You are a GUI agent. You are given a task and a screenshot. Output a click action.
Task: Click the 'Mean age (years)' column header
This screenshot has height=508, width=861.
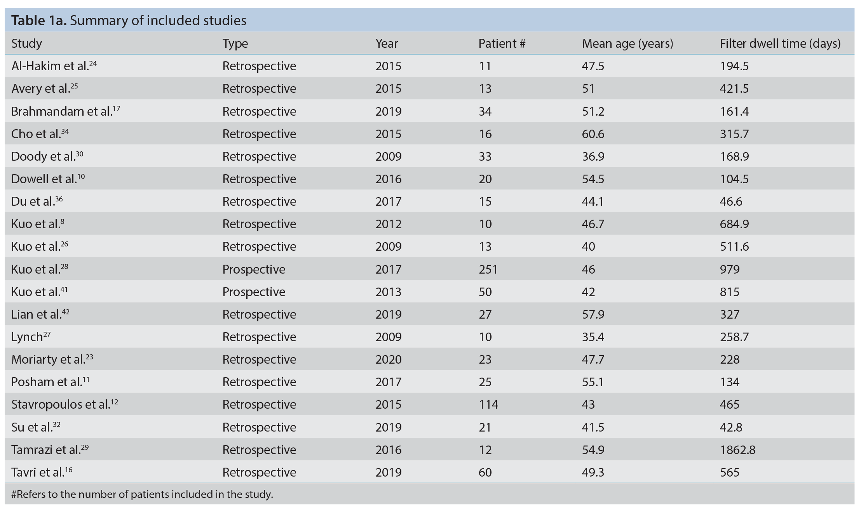[x=627, y=43]
